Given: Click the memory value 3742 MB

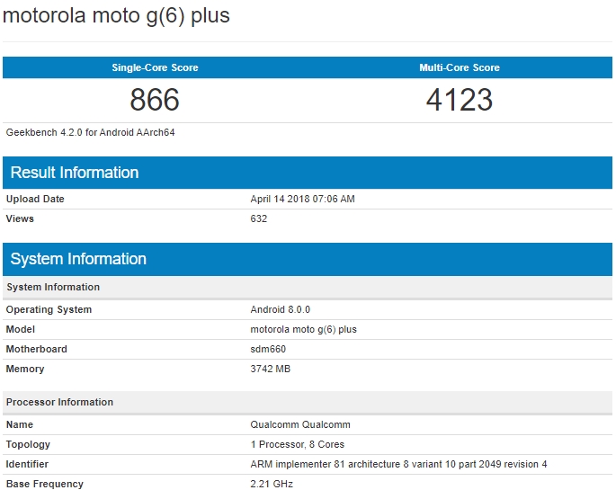Looking at the screenshot, I should pos(271,369).
